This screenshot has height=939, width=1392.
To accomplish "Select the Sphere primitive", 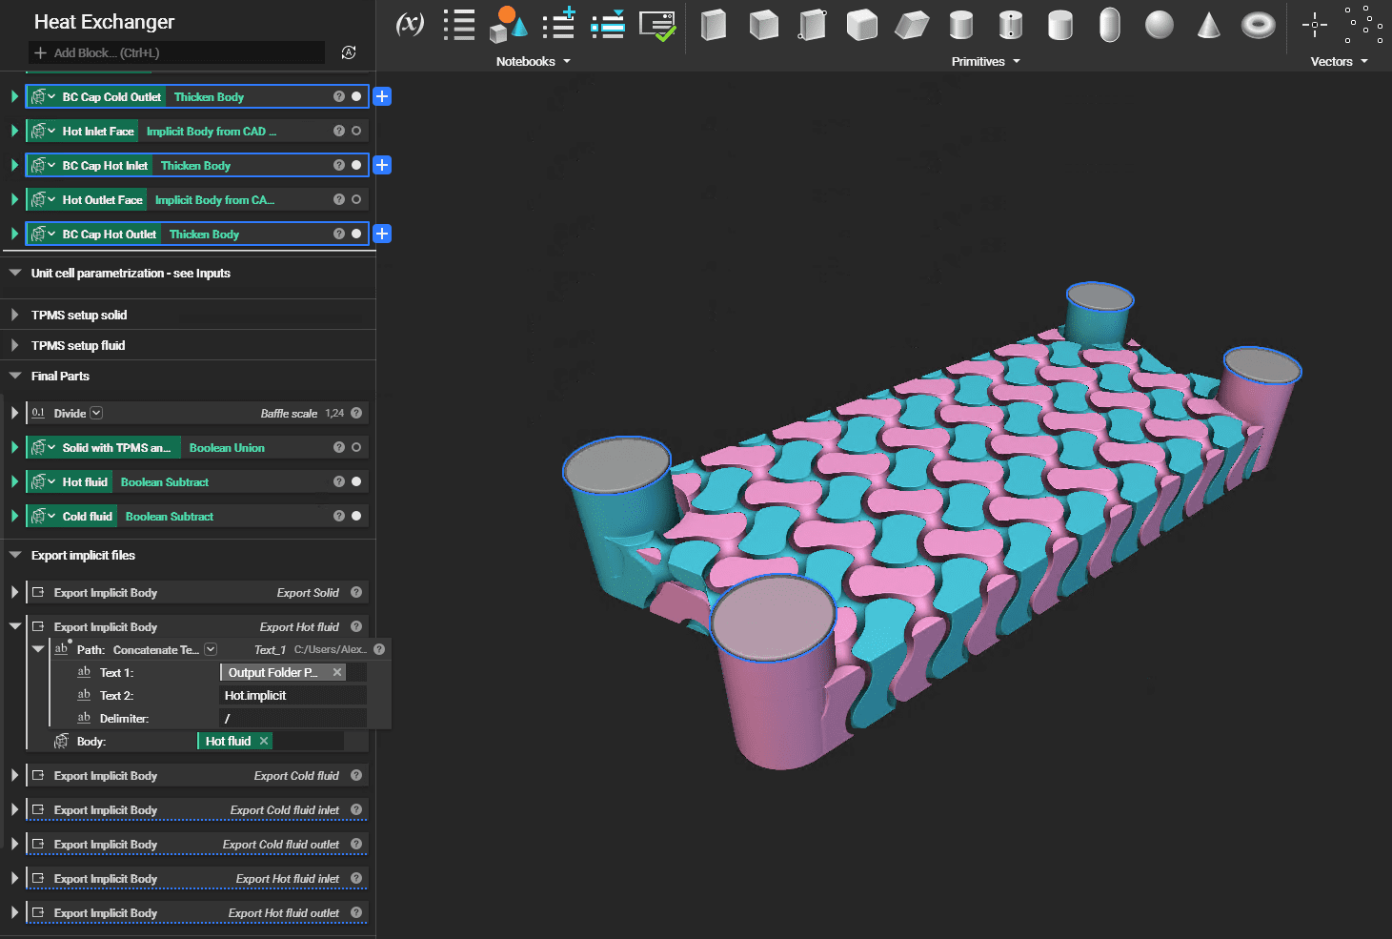I will [1159, 25].
